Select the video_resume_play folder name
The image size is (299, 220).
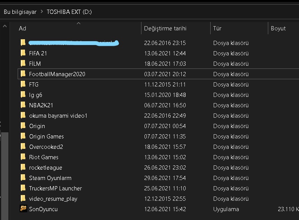53,199
